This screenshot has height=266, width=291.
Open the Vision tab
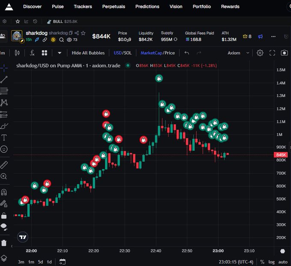point(176,7)
